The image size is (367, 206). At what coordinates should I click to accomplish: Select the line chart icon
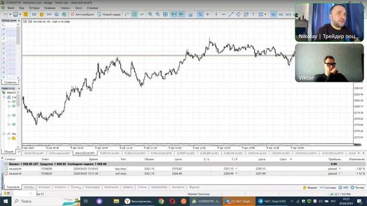[142, 14]
